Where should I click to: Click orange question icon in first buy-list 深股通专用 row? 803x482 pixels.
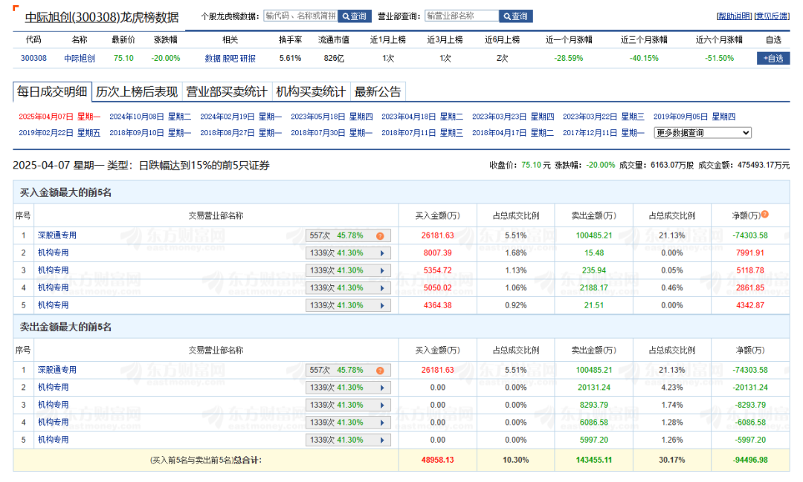tap(380, 235)
